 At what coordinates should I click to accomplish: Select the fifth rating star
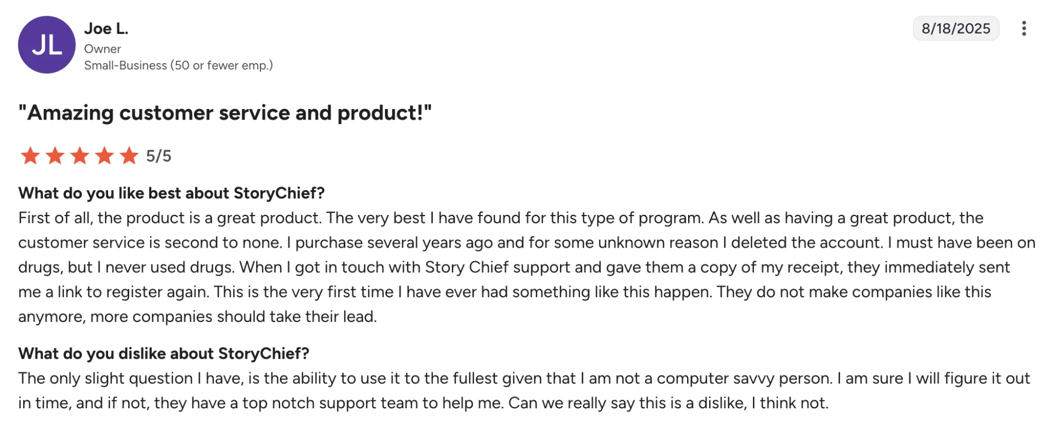pyautogui.click(x=130, y=156)
